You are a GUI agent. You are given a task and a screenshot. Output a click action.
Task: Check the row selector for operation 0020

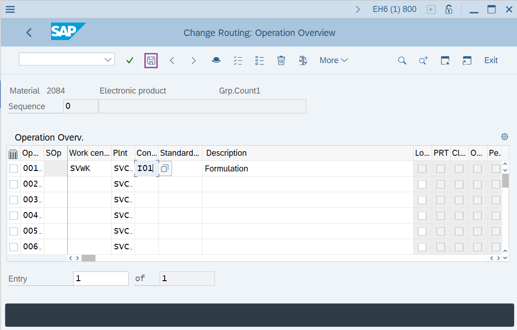tap(13, 184)
